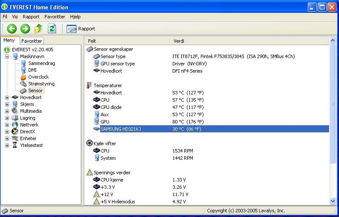Expand the Lagring tree node
The width and height of the screenshot is (339, 217).
tap(7, 118)
